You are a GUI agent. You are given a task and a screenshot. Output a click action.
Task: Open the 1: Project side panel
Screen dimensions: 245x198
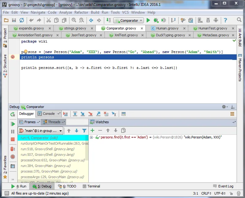click(5, 38)
